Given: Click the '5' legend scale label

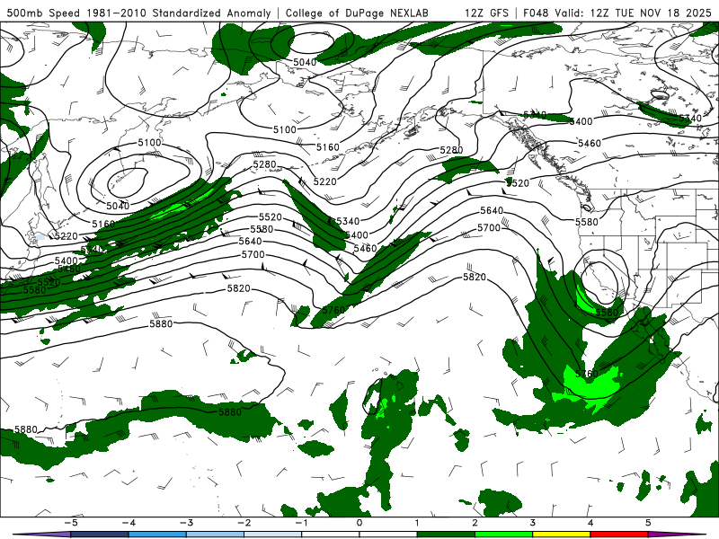Looking at the screenshot, I should coord(648,523).
